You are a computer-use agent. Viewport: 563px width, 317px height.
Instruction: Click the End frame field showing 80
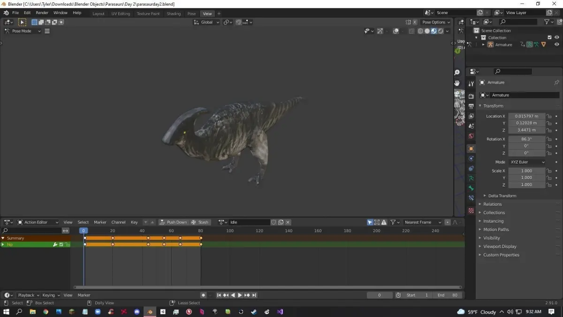point(448,295)
